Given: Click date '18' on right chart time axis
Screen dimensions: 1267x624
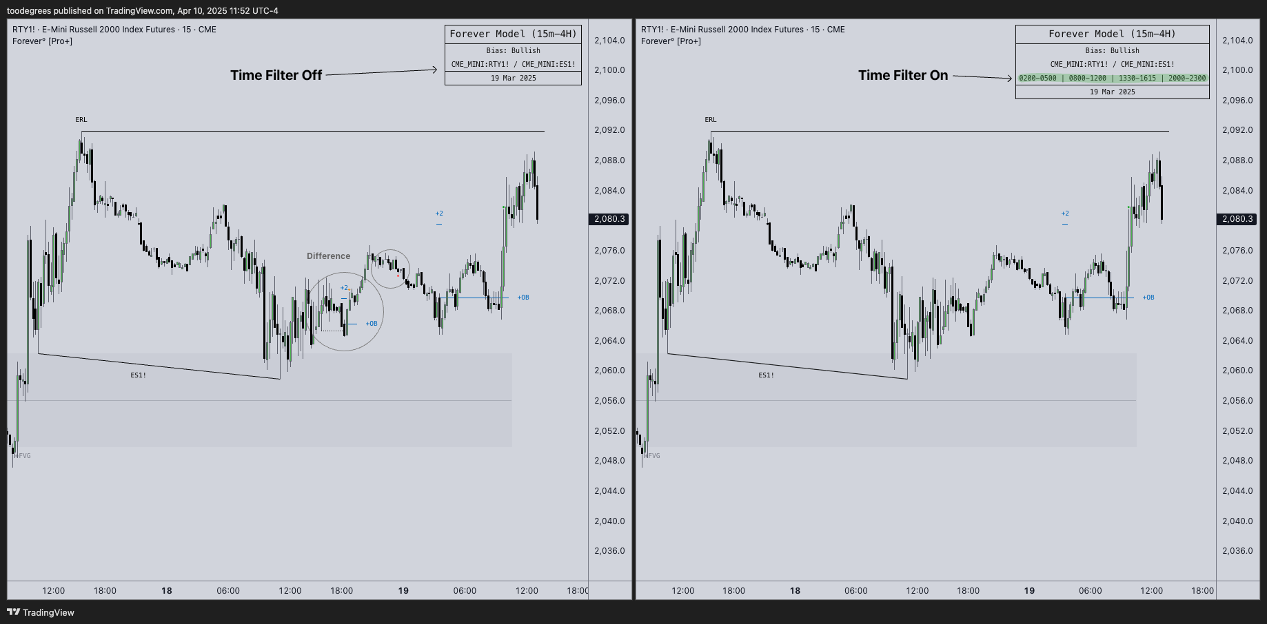Looking at the screenshot, I should (795, 591).
